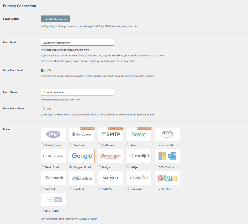Enable the Force From Name toggle
The width and height of the screenshot is (248, 224).
[x=43, y=109]
